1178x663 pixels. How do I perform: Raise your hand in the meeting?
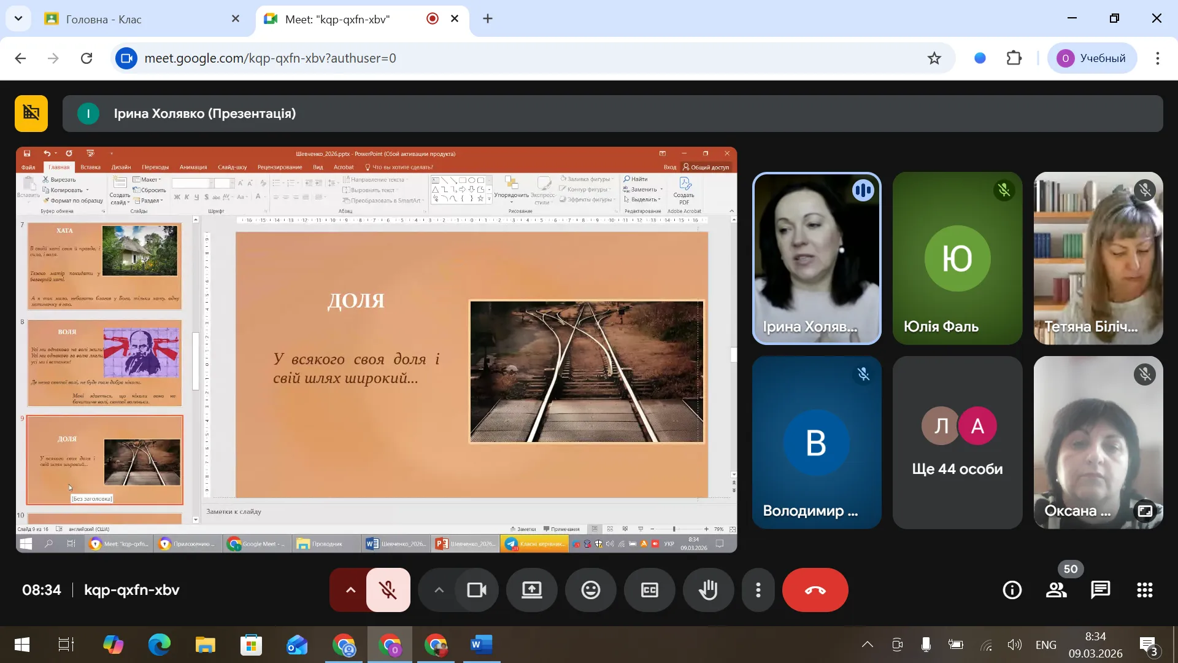click(x=708, y=591)
